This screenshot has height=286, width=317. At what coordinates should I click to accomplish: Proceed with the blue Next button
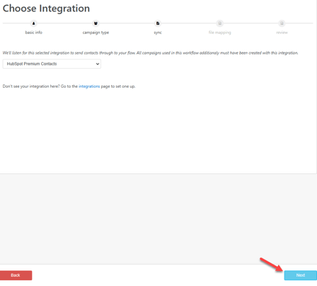(x=301, y=275)
